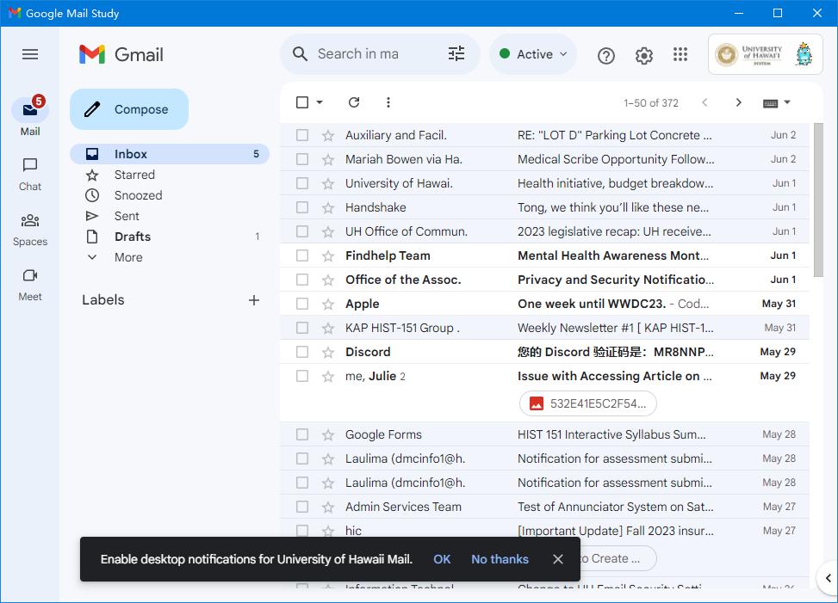Open Privacy and Security Notification email
The image size is (838, 603).
[x=544, y=280]
